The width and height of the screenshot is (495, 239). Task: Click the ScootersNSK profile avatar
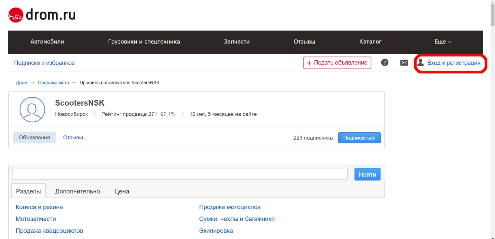pyautogui.click(x=32, y=109)
